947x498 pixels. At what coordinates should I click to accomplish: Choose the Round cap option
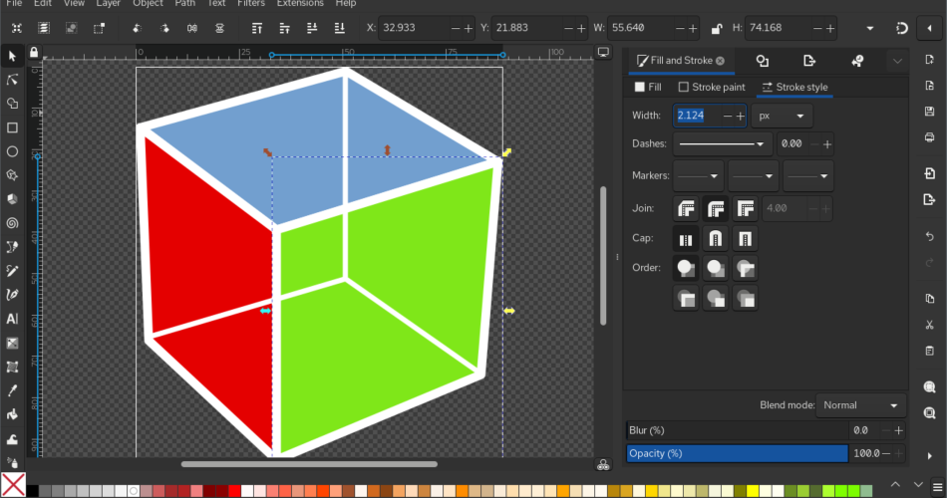click(x=716, y=239)
